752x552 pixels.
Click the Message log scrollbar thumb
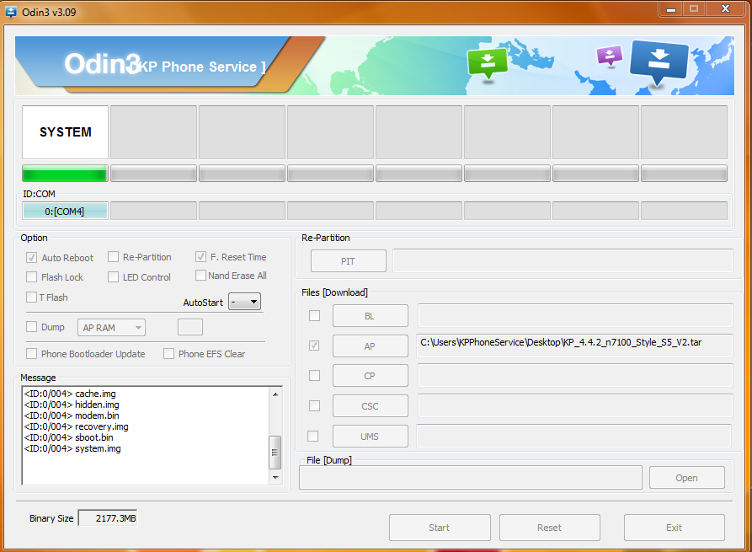click(x=275, y=453)
